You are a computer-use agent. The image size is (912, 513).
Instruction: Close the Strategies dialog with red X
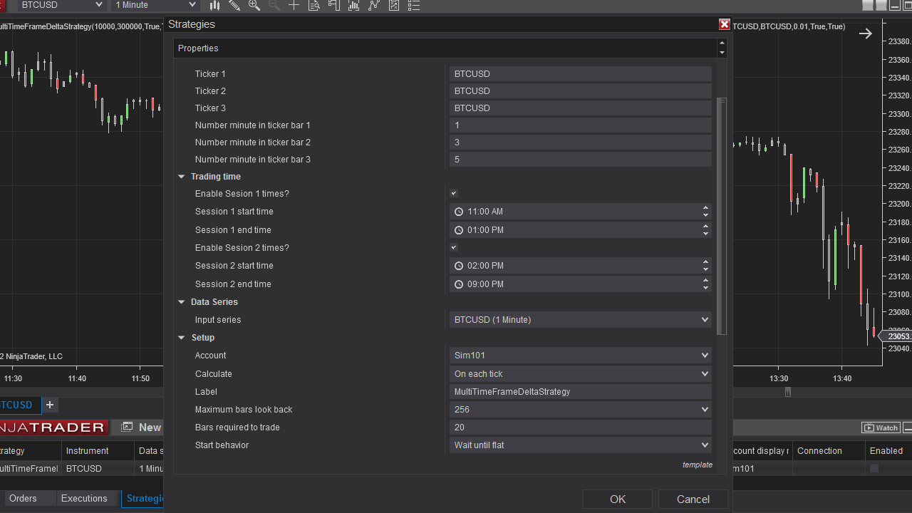tap(725, 24)
